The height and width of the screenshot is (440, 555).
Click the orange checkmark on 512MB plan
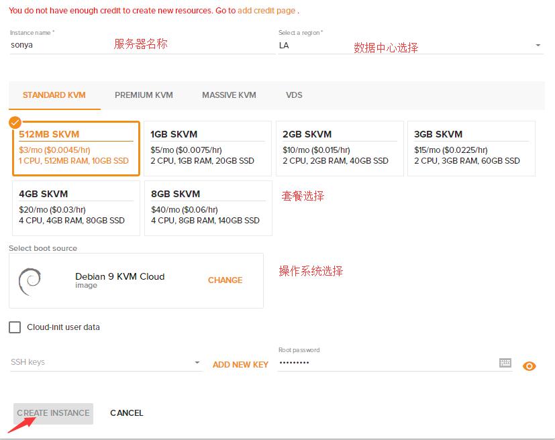15,122
